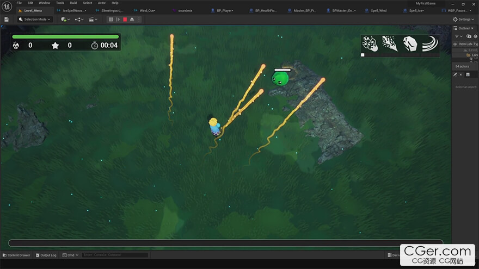
Task: Open the add content cube dropdown
Action: [65, 19]
